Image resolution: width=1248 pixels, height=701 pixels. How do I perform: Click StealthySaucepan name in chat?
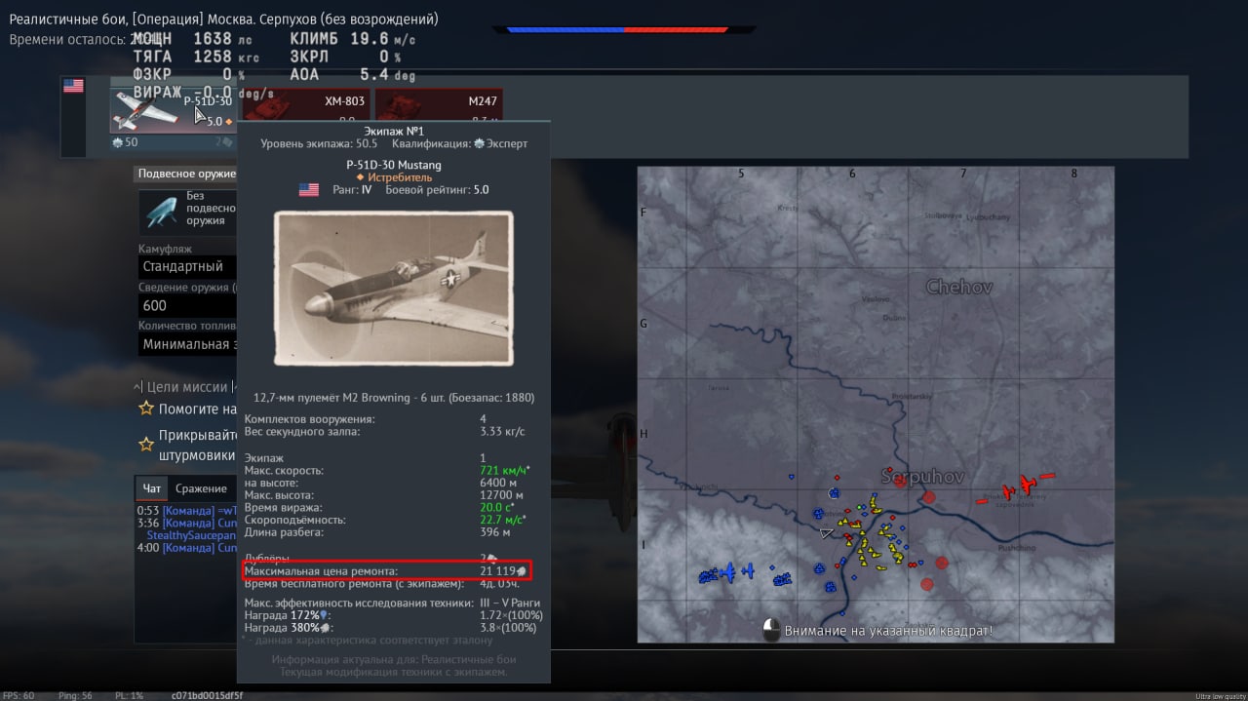191,535
